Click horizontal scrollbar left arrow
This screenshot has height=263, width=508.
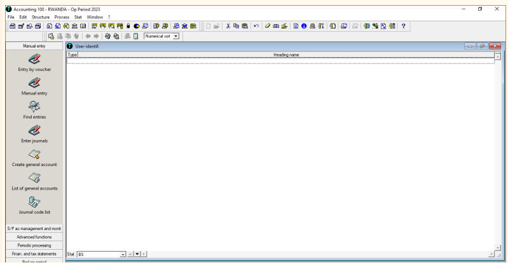tap(144, 254)
